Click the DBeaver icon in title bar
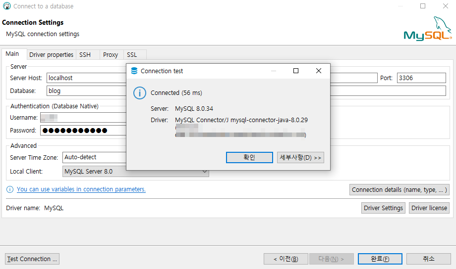 pos(6,6)
